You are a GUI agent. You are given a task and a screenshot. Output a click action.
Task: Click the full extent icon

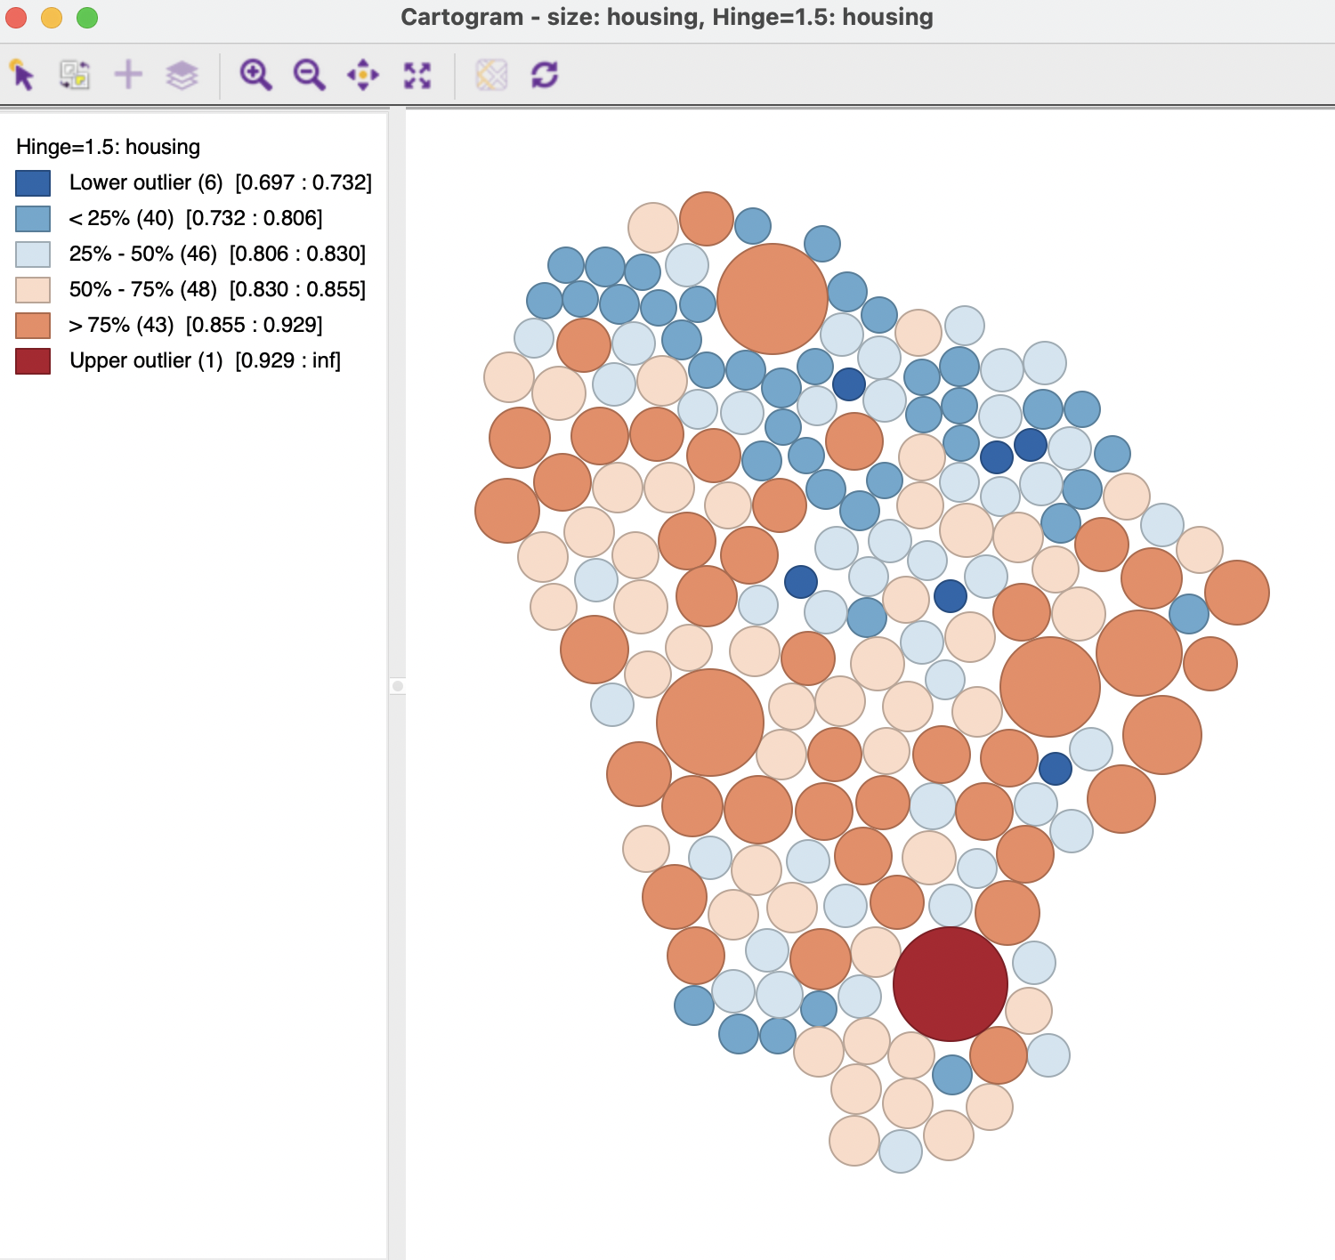417,75
